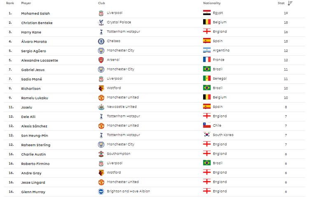Open Harry Kane's player profile
The width and height of the screenshot is (309, 201).
pos(31,32)
